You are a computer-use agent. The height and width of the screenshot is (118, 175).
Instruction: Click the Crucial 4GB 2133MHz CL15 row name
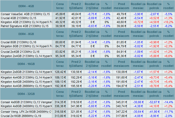(19, 18)
